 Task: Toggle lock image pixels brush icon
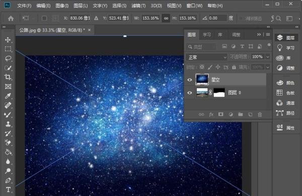point(210,67)
